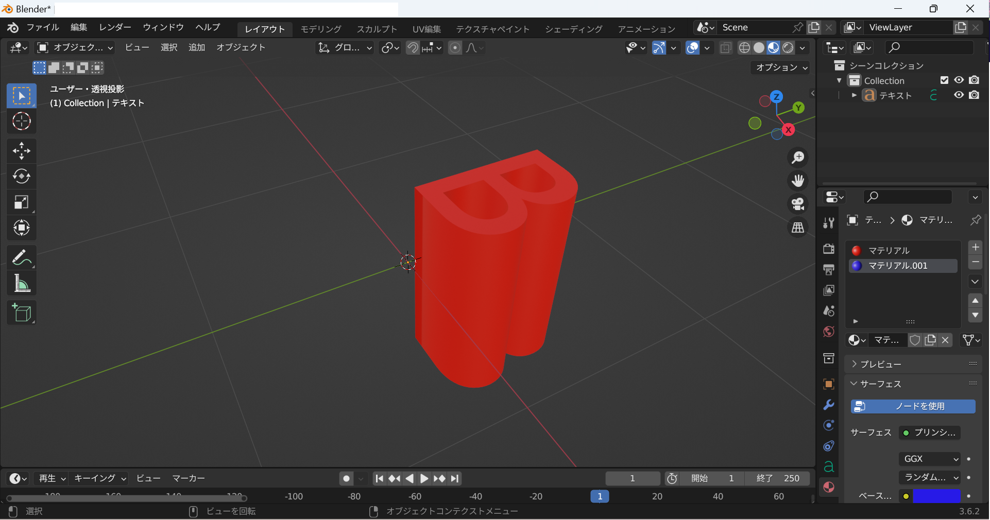Activate the Rotate tool
Viewport: 990px width, 520px height.
point(22,177)
